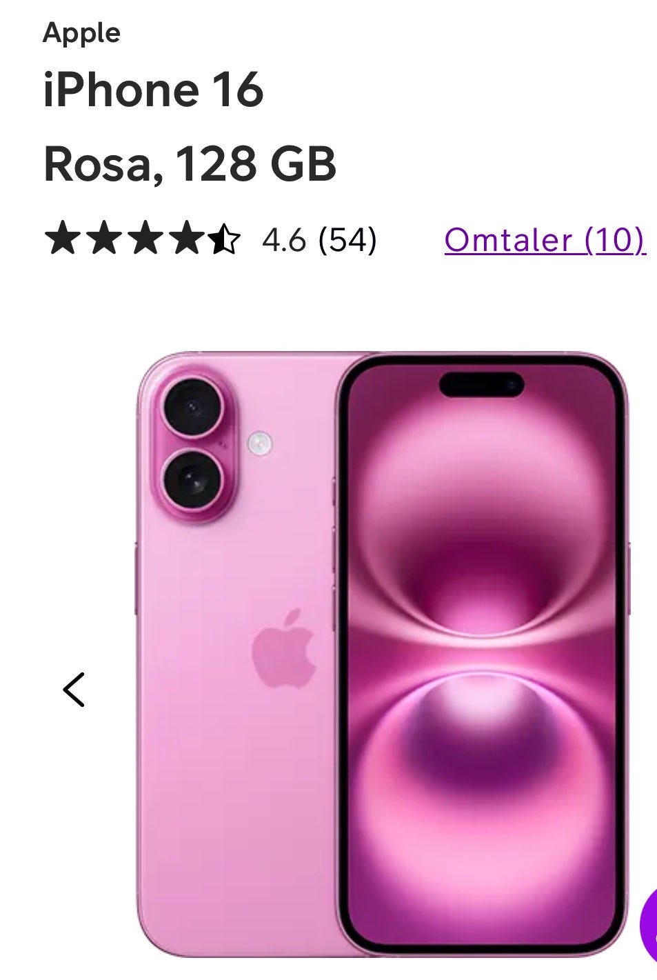
Task: Open the Omtaler (10) reviews link
Action: [x=545, y=240]
